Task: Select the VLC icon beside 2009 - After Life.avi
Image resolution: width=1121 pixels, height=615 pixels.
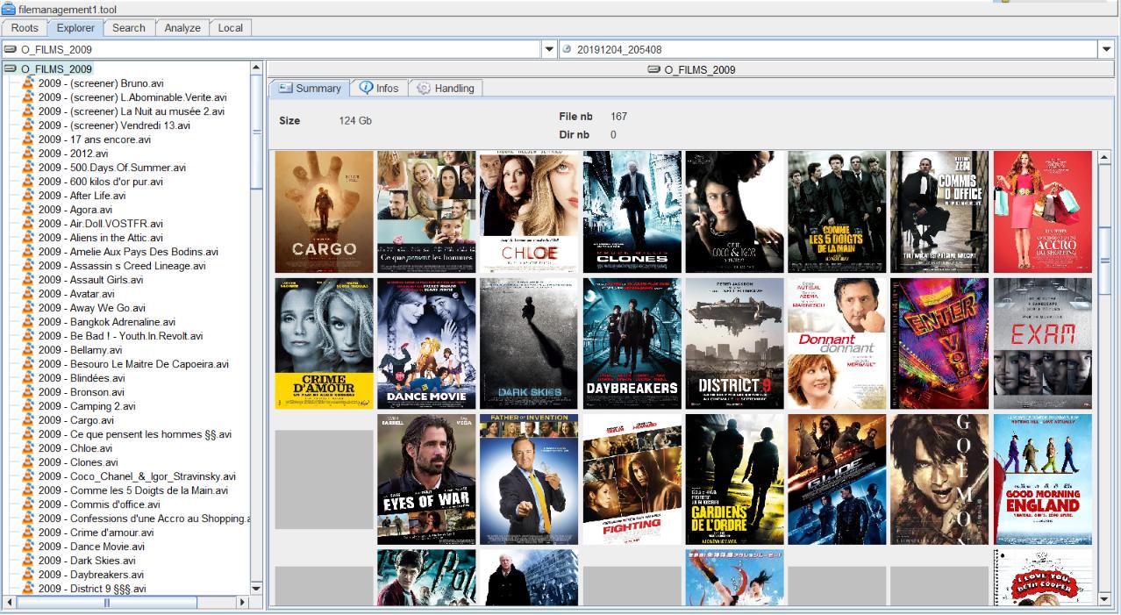Action: tap(28, 196)
